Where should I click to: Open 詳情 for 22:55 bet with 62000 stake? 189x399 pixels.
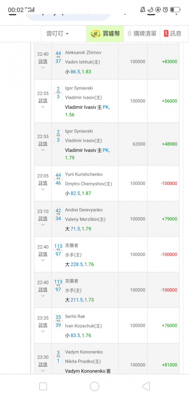(43, 144)
